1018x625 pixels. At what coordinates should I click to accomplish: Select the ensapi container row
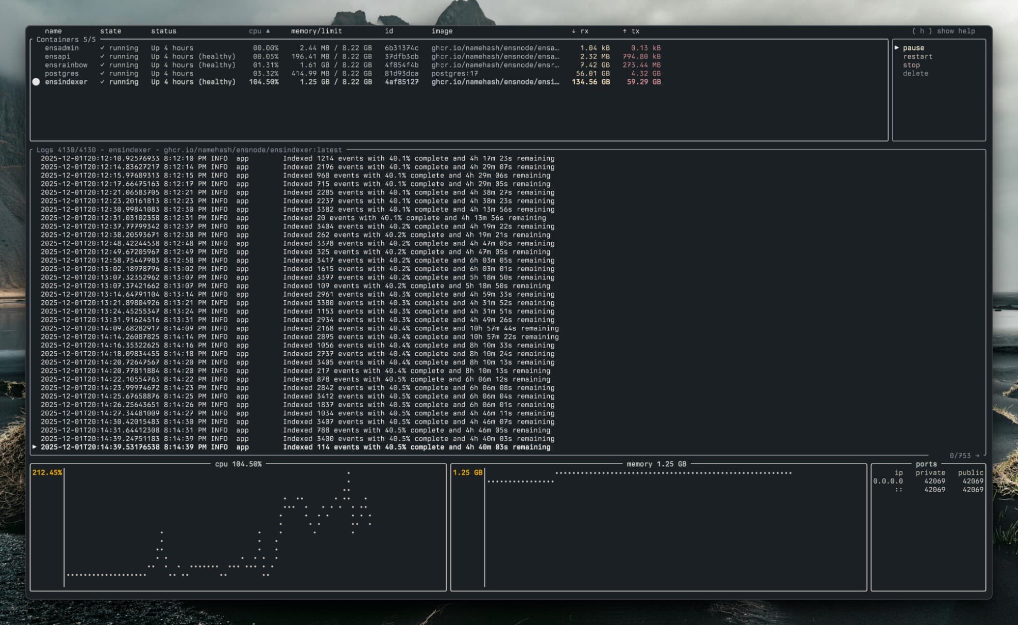point(58,56)
